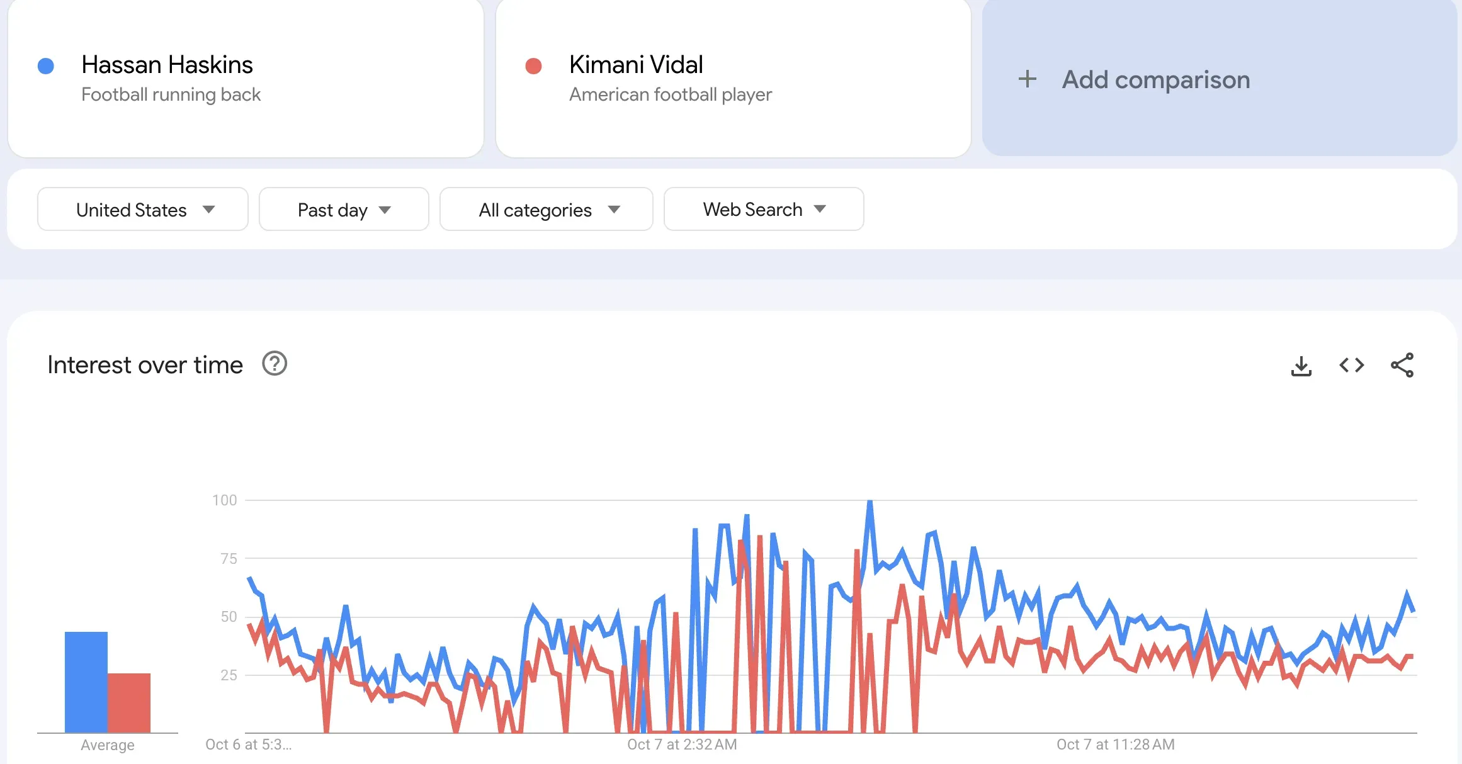This screenshot has height=764, width=1462.
Task: Edit the Hassan Haskins search term
Action: point(167,65)
